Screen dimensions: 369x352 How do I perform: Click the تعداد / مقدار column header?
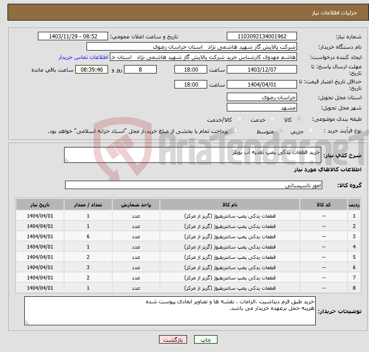88,205
